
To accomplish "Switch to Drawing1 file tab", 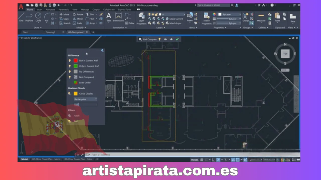I will [50, 32].
